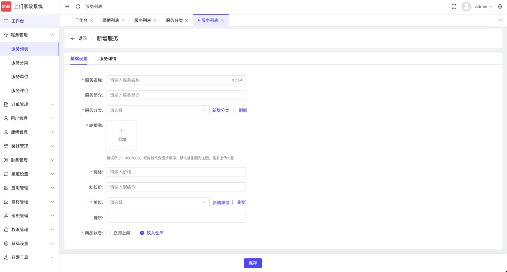Image resolution: width=507 pixels, height=272 pixels.
Task: Switch to the 服务详情 tab
Action: pyautogui.click(x=108, y=59)
